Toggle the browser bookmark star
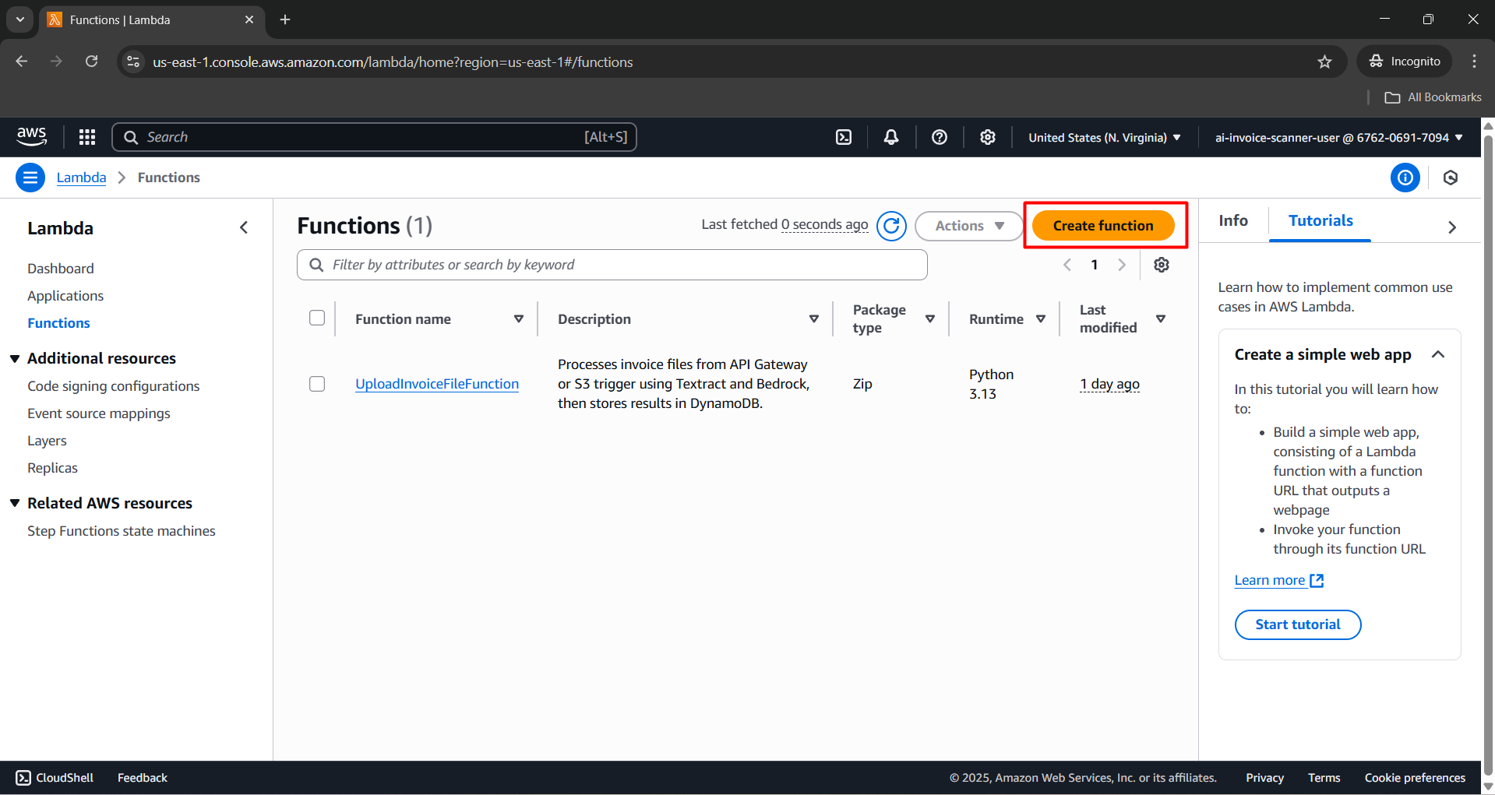1495x795 pixels. (x=1325, y=62)
